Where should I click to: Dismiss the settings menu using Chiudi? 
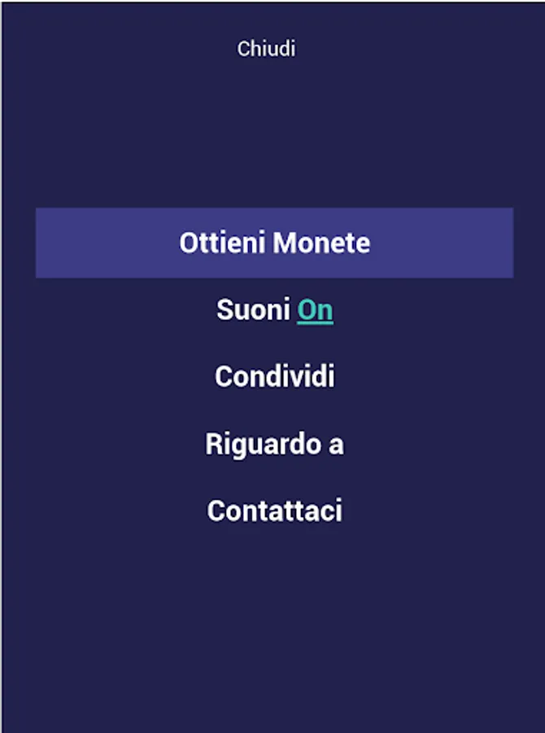tap(266, 49)
